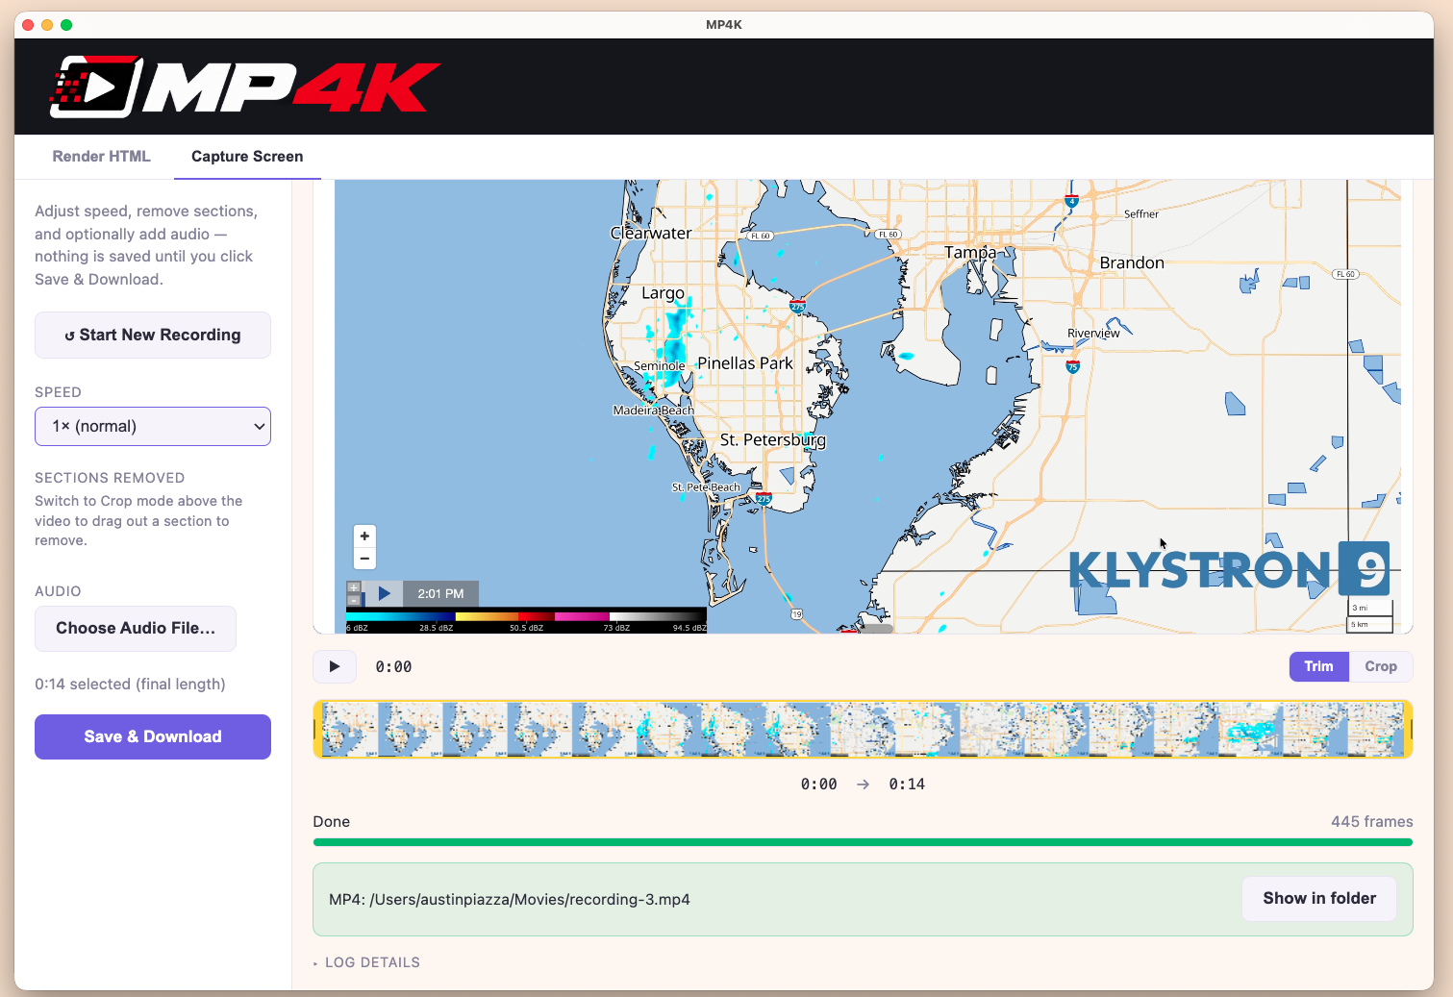Image resolution: width=1453 pixels, height=997 pixels.
Task: Click the "Pinellas Park" map label
Action: point(745,362)
